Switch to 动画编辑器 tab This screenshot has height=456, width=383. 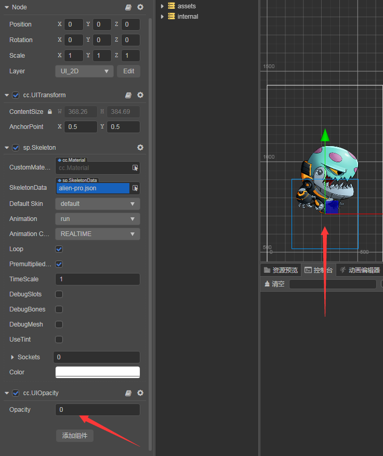coord(360,270)
